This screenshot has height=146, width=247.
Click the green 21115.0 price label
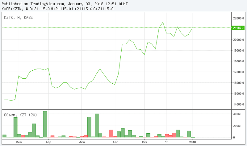point(238,28)
